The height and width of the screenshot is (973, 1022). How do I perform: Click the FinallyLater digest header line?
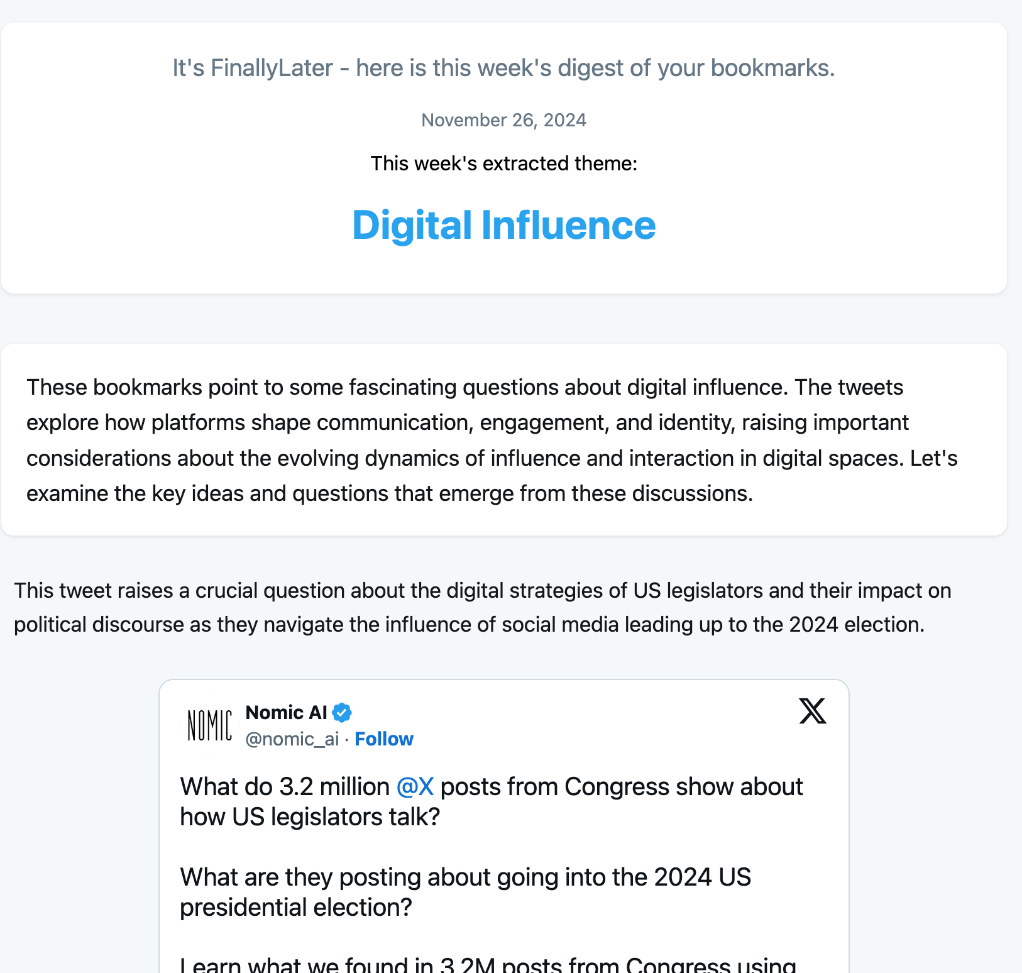tap(504, 68)
